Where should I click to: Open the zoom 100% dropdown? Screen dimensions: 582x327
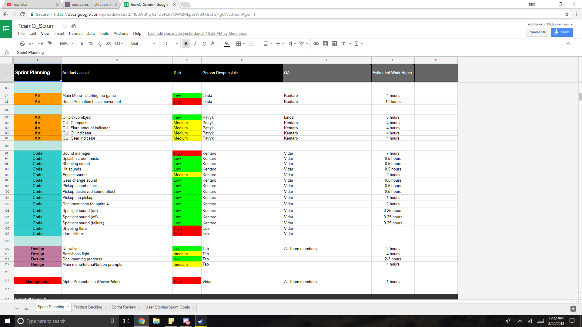(x=66, y=44)
